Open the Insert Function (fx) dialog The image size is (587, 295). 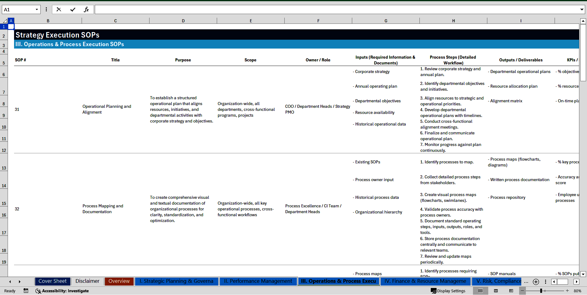point(87,9)
